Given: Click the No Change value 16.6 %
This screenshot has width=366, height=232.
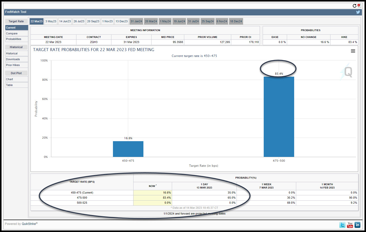Looking at the screenshot, I should click(x=325, y=42).
